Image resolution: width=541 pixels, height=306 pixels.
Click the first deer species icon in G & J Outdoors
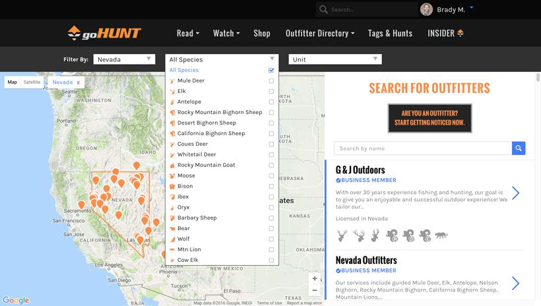342,235
